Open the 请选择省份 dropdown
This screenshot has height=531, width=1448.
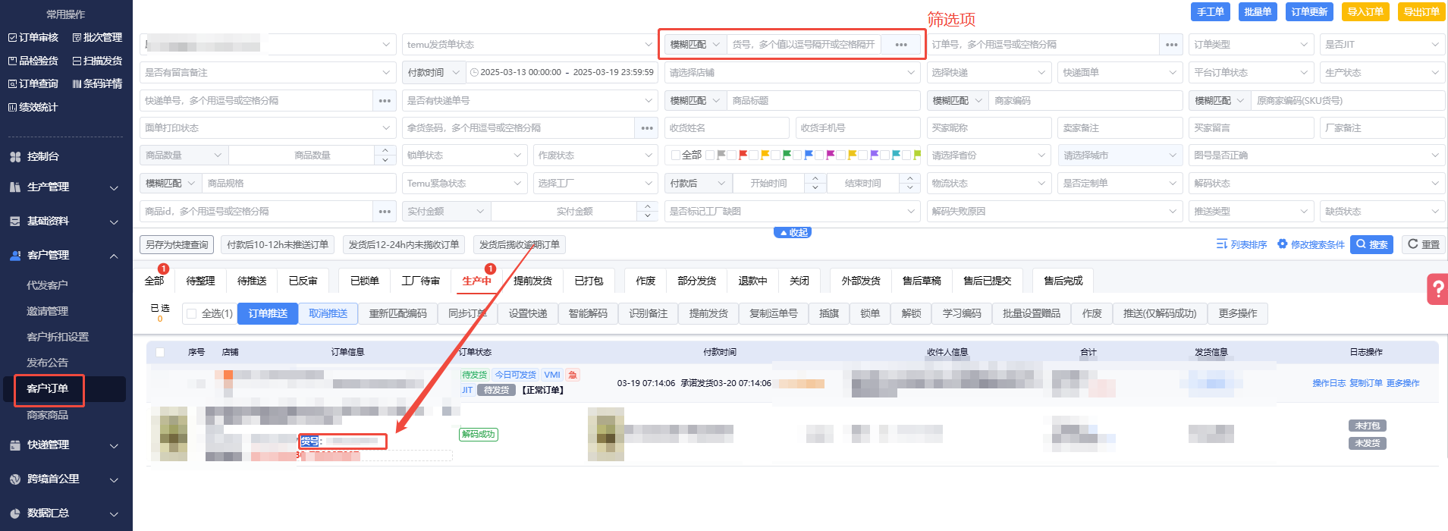click(x=989, y=156)
